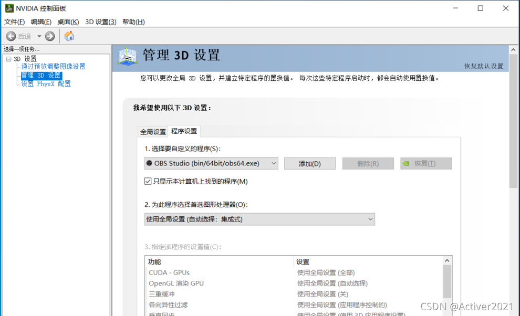
Task: Open the Back history dropdown arrow
Action: (x=39, y=36)
